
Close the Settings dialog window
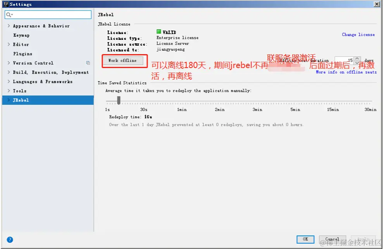click(x=377, y=4)
